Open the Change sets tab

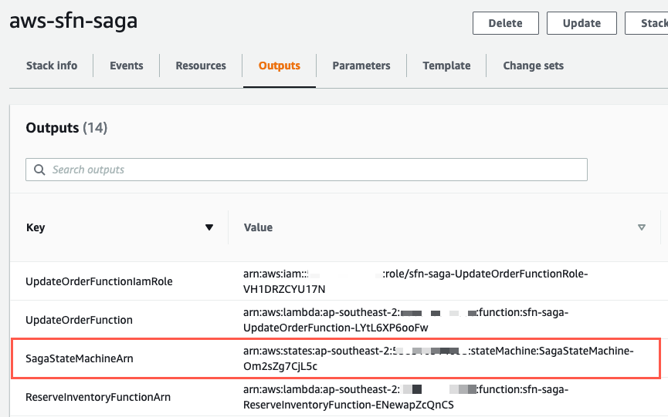[x=534, y=66]
